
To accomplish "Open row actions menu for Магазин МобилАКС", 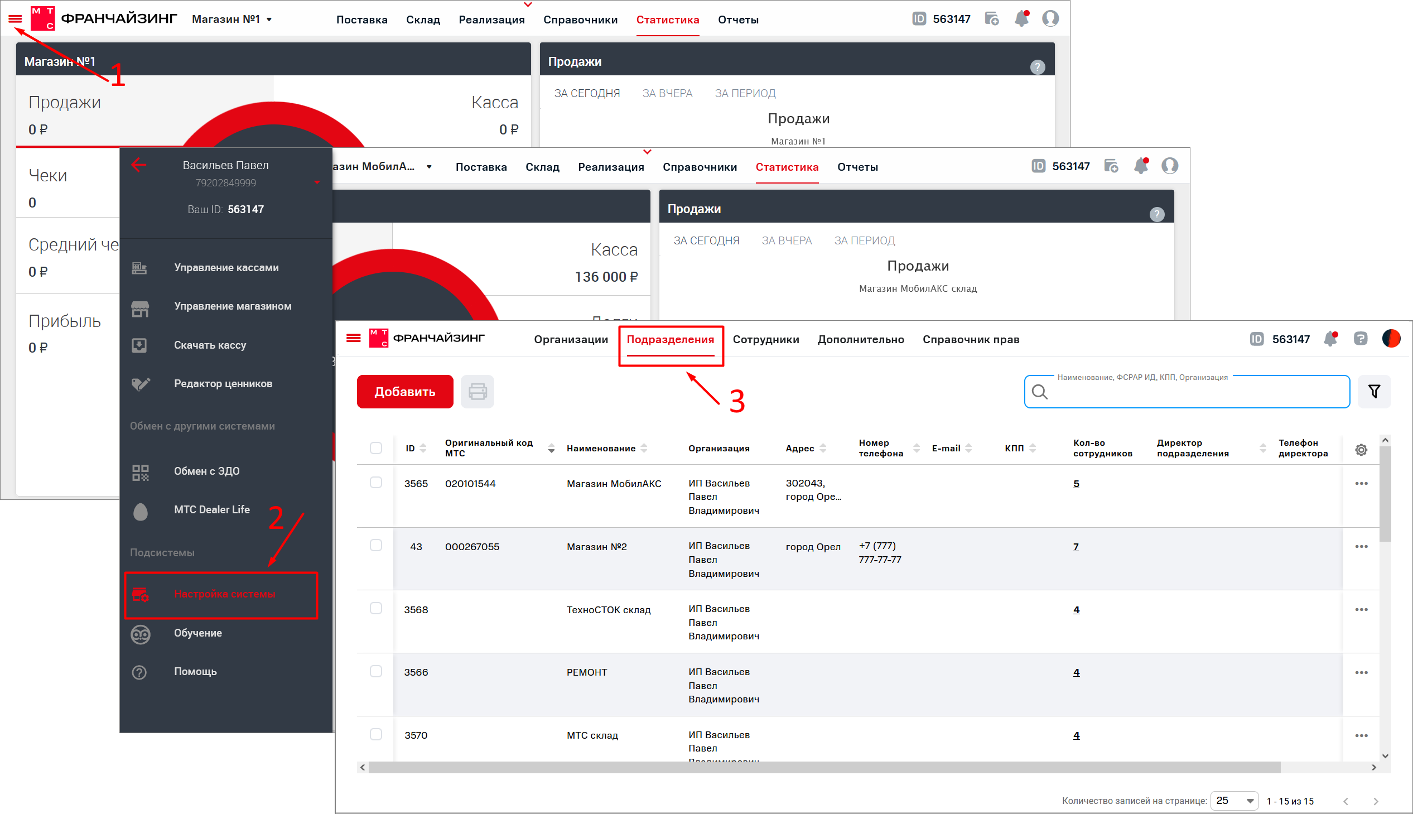I will click(x=1361, y=484).
